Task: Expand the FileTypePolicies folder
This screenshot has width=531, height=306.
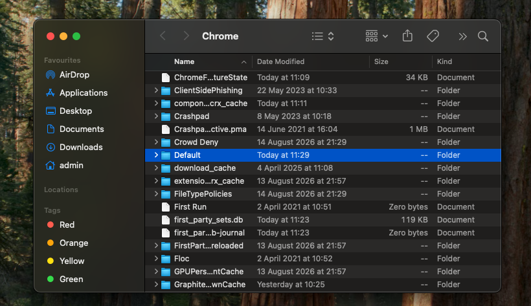Action: [x=156, y=194]
